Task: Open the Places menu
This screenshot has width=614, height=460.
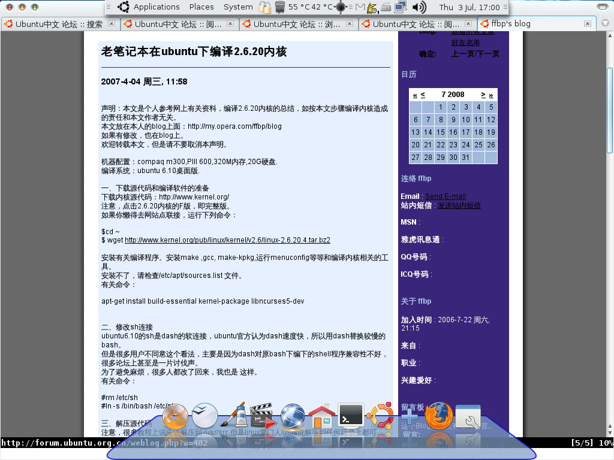Action: coord(201,7)
